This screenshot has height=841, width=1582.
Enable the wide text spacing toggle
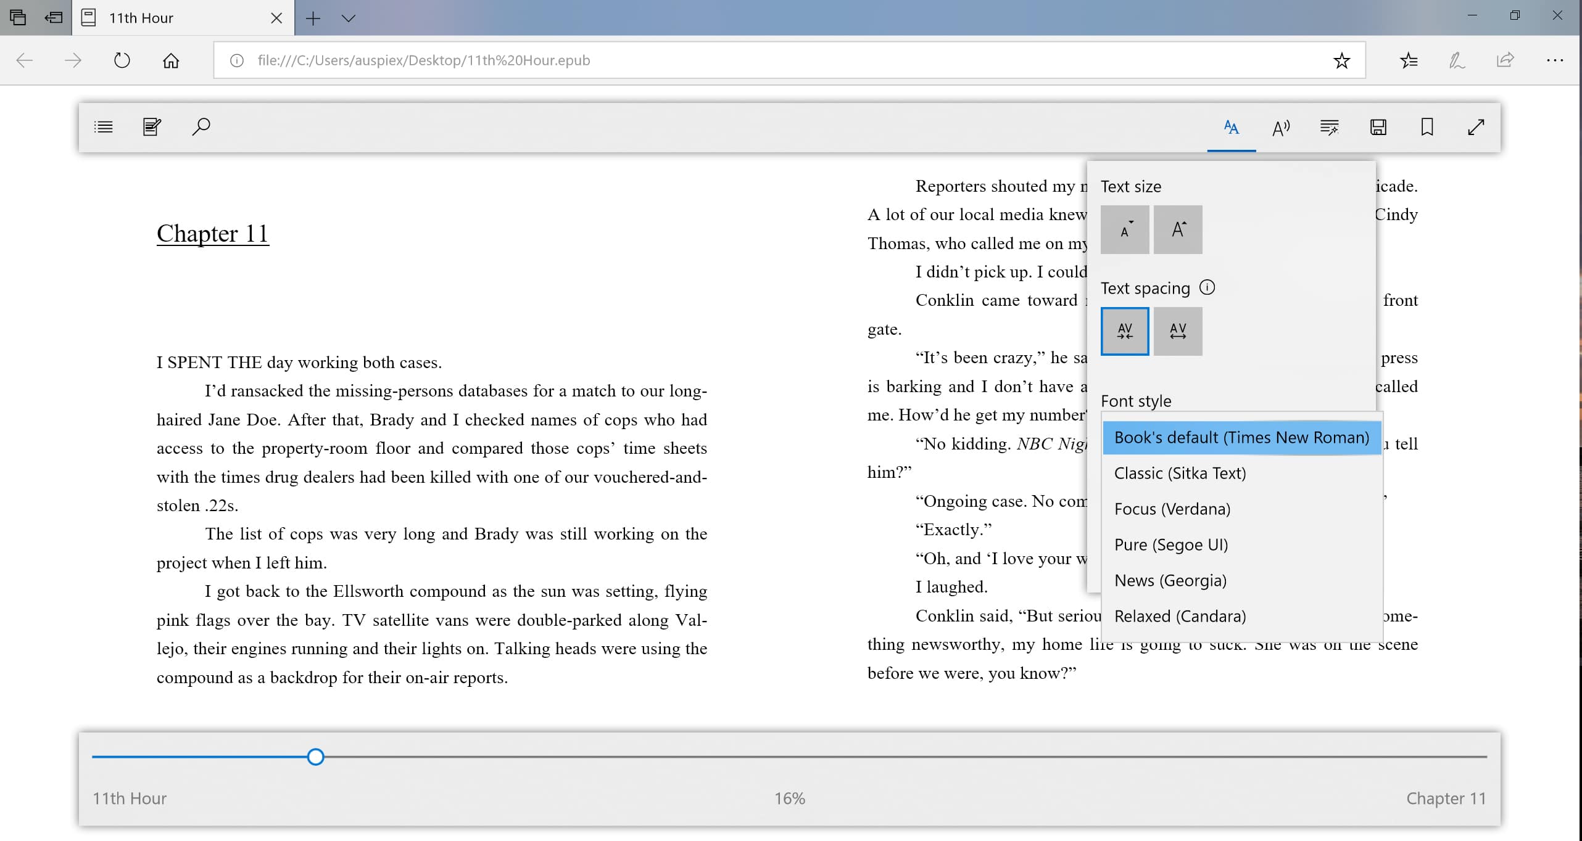click(1178, 331)
